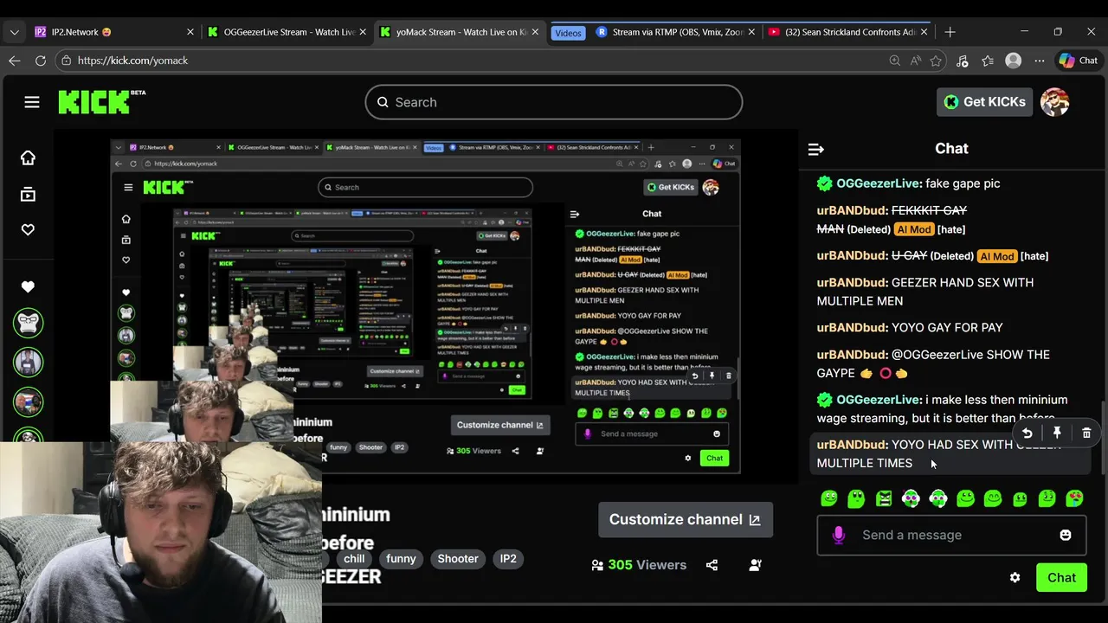
Task: Click Customize channel button
Action: point(686,519)
